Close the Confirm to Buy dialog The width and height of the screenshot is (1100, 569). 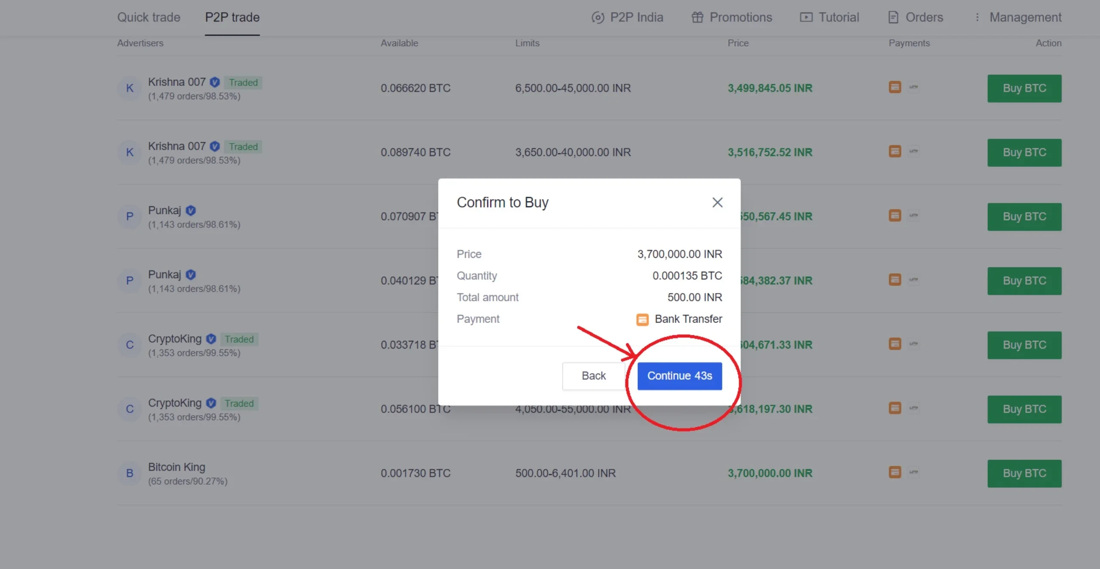point(717,202)
